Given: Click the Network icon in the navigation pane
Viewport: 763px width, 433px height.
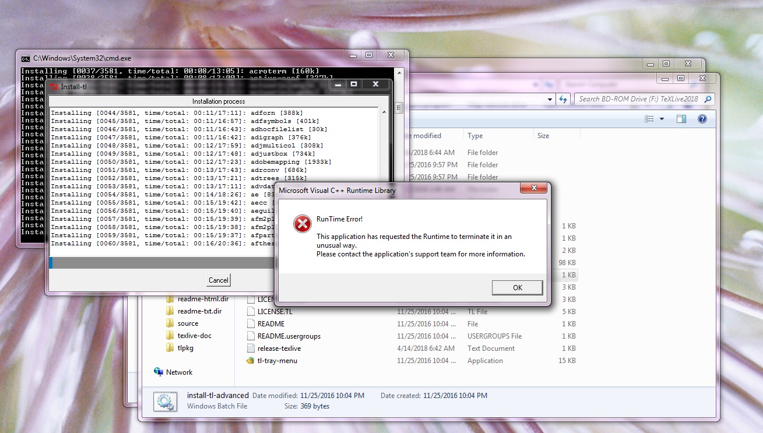Looking at the screenshot, I should [x=159, y=372].
